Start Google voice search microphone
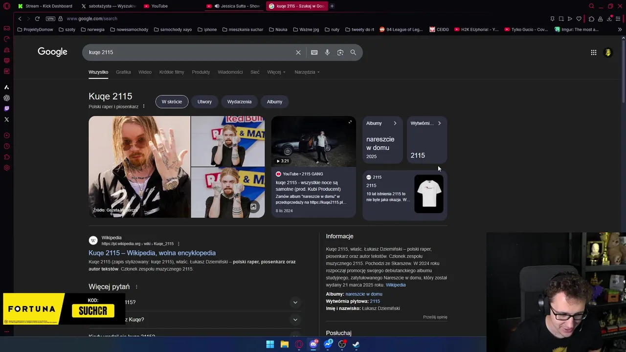 pyautogui.click(x=327, y=52)
